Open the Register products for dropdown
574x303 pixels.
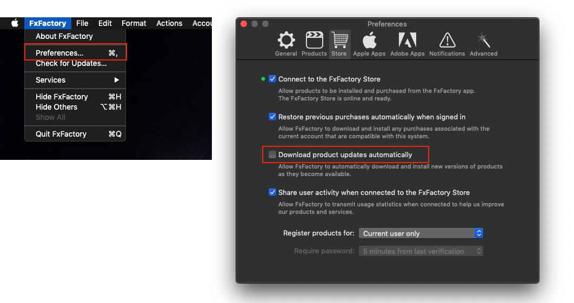[421, 233]
